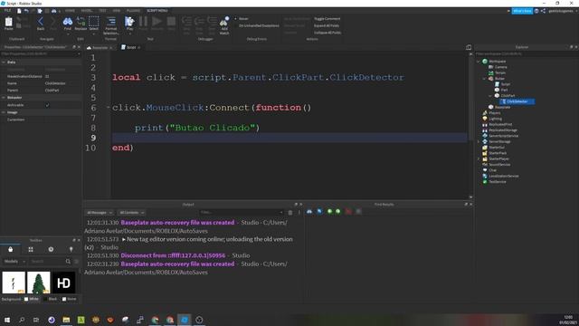579x326 pixels.
Task: Open the Toolbox Inventory grid icon
Action: [31, 250]
